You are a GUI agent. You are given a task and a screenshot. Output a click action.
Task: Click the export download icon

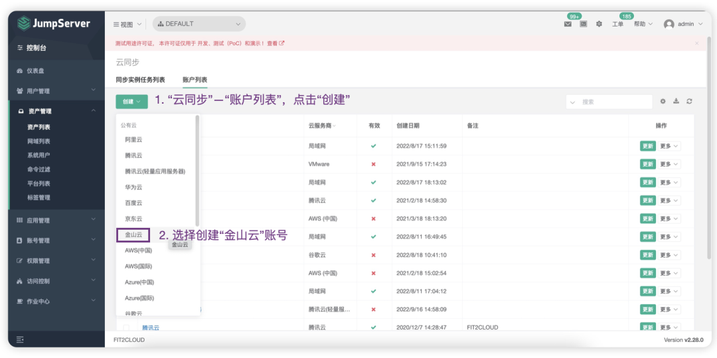pyautogui.click(x=676, y=102)
